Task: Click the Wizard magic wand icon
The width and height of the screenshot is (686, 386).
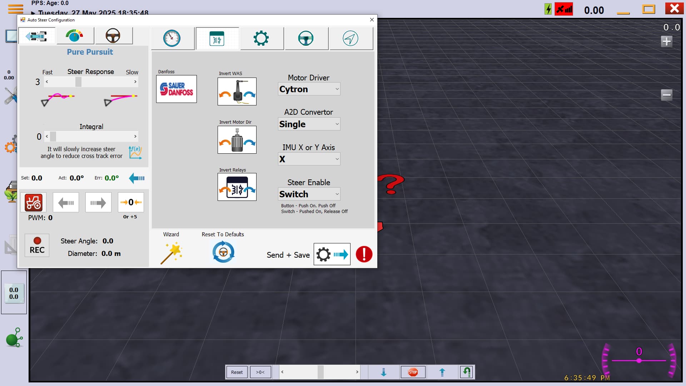Action: pos(171,253)
